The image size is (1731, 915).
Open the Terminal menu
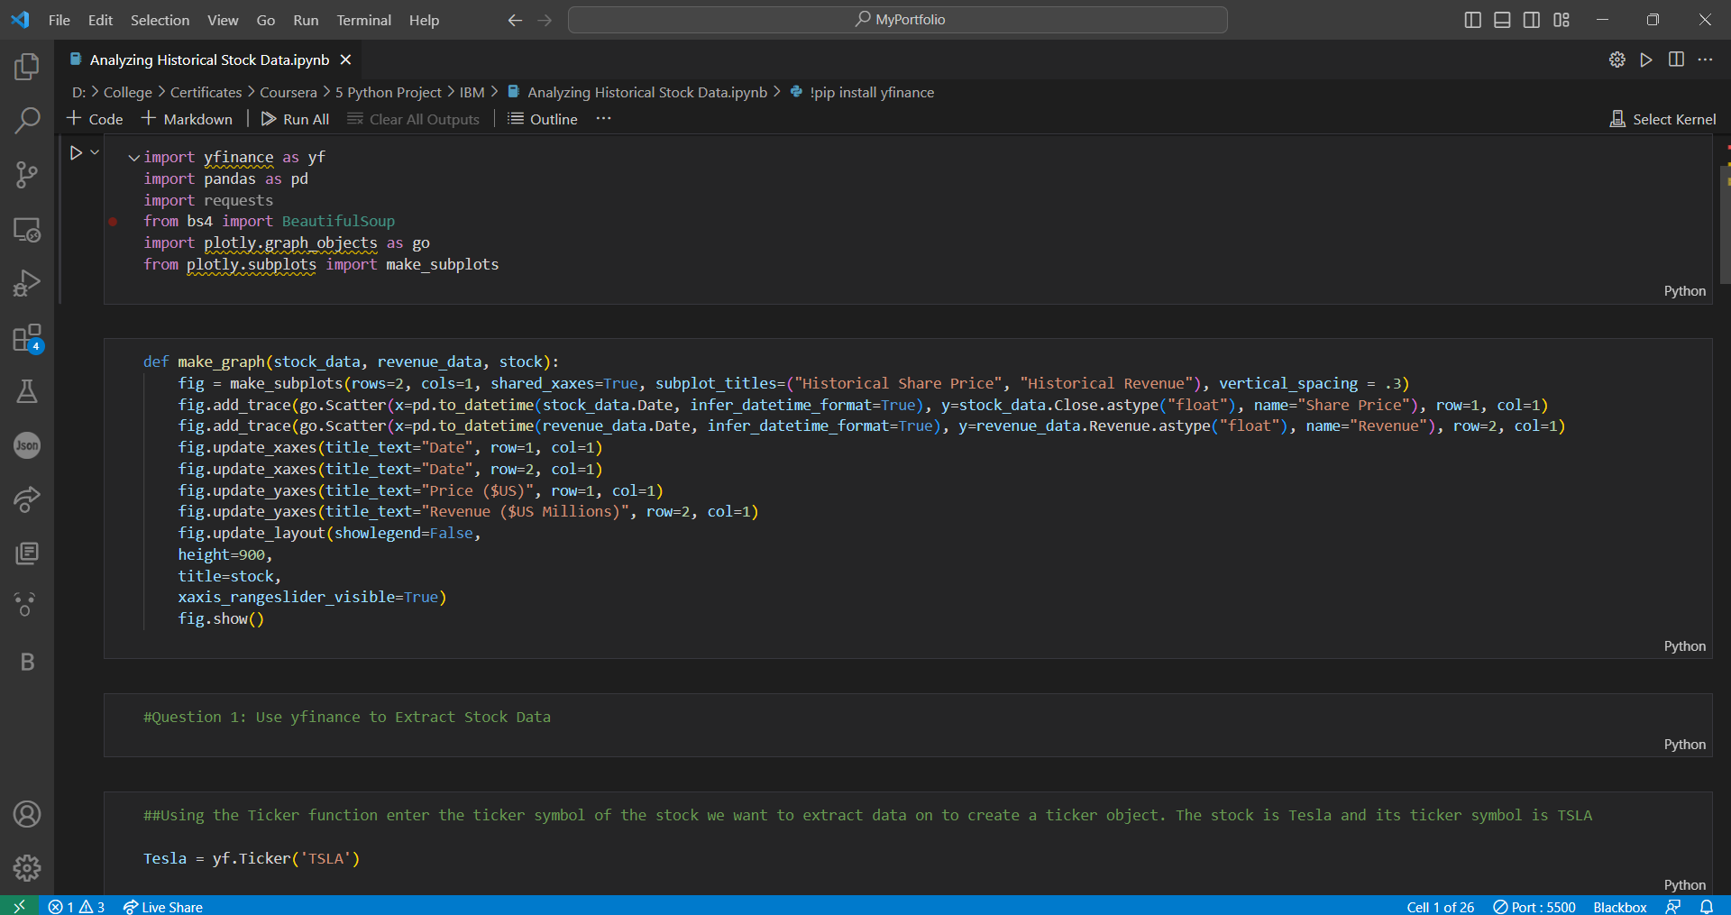(363, 20)
